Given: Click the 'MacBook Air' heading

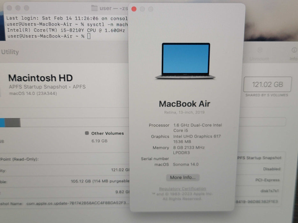Looking at the screenshot, I should point(184,104).
